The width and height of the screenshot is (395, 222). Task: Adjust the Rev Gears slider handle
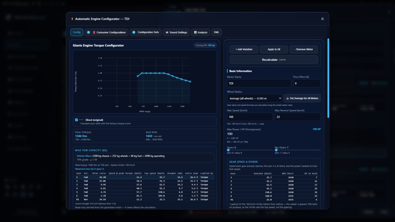click(276, 150)
